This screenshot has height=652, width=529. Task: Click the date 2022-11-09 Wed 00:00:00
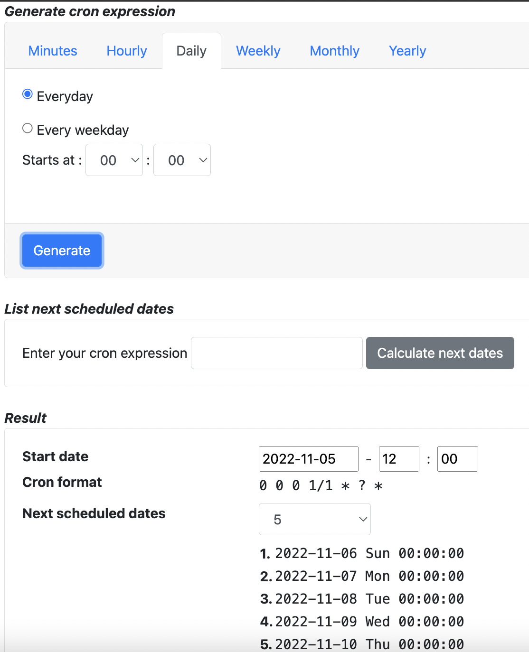pyautogui.click(x=369, y=622)
